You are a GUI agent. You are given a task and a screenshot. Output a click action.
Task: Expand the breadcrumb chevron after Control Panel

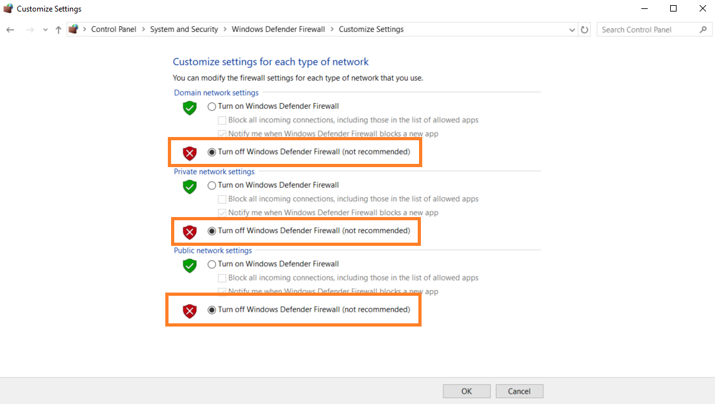[142, 29]
